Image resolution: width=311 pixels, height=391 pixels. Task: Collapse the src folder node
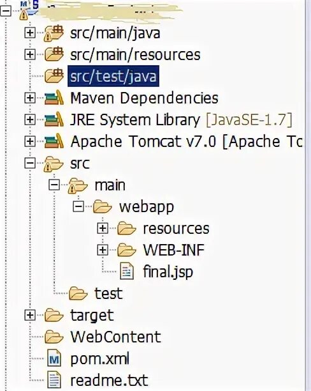pos(30,164)
